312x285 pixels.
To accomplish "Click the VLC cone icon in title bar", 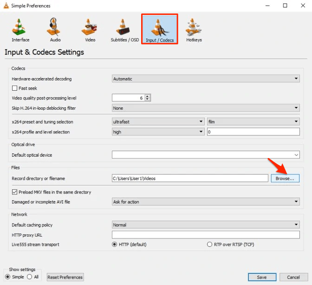I will [6, 6].
